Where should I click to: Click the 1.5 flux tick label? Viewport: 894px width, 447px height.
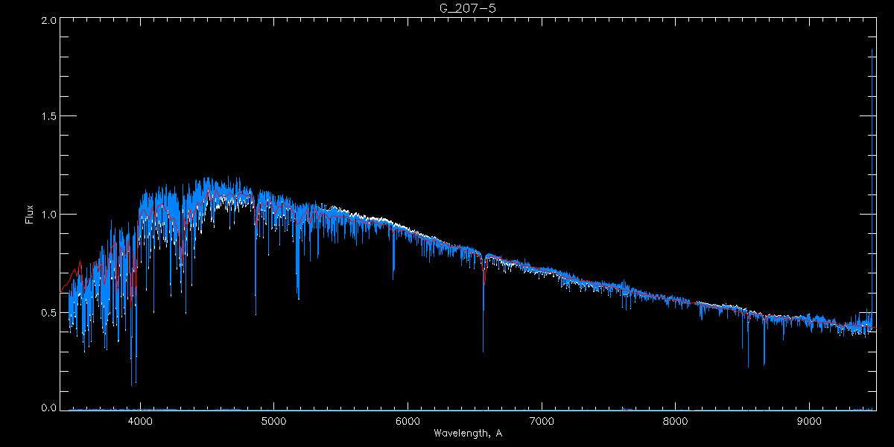pos(48,117)
